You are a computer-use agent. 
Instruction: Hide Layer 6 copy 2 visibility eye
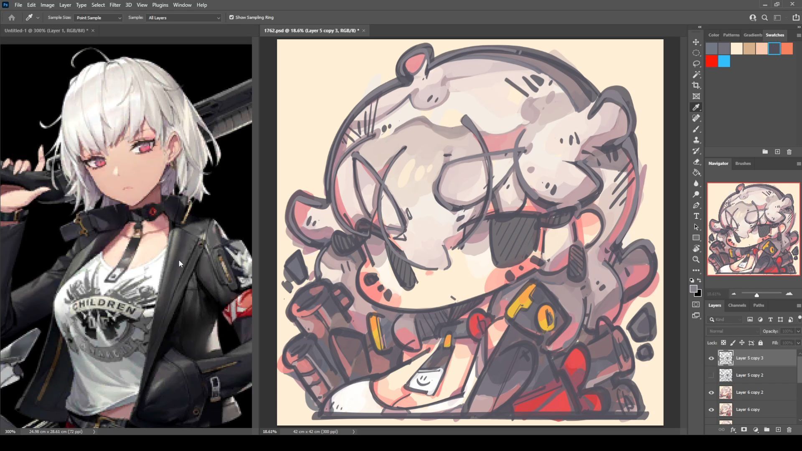(711, 393)
